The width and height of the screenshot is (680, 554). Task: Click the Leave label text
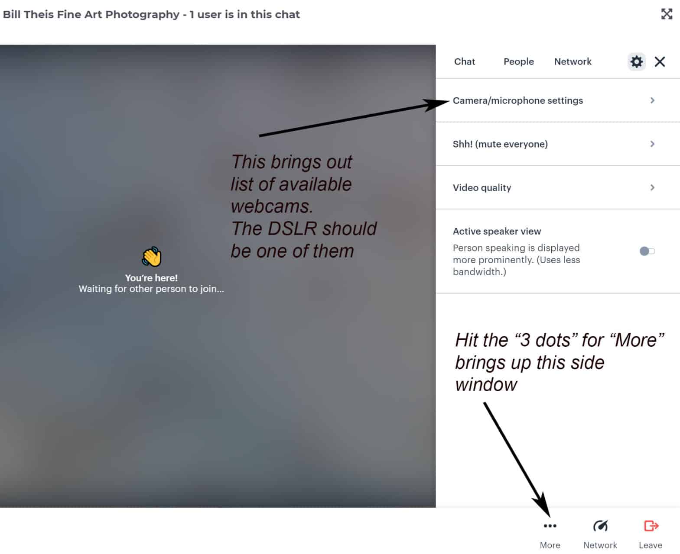[x=651, y=545]
